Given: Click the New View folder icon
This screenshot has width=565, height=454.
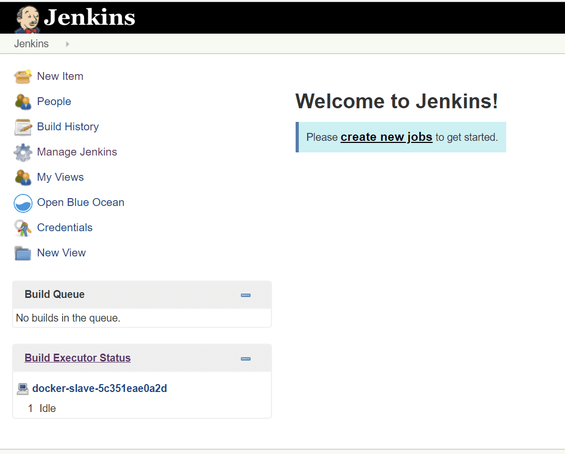Looking at the screenshot, I should (x=23, y=253).
